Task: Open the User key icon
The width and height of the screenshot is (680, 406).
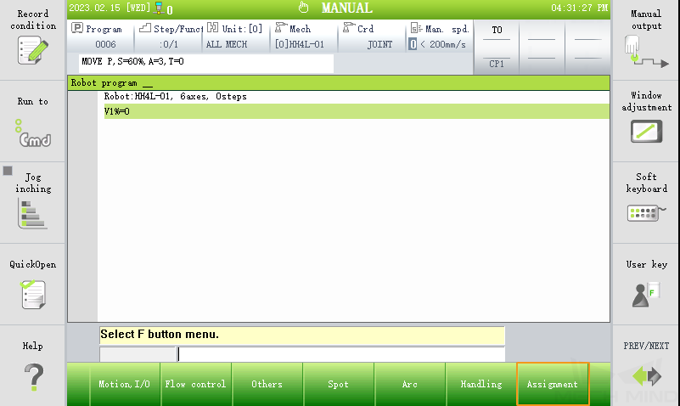Action: [646, 295]
